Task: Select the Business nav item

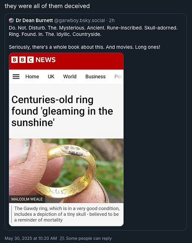Action: 95,76
